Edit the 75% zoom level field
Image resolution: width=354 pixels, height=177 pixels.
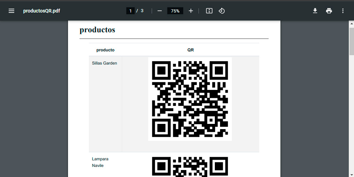[175, 11]
